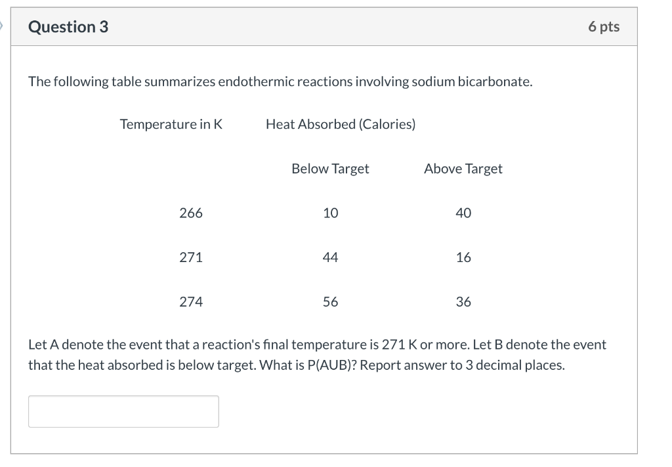Click the Above Target column header
The width and height of the screenshot is (672, 467).
tap(463, 168)
